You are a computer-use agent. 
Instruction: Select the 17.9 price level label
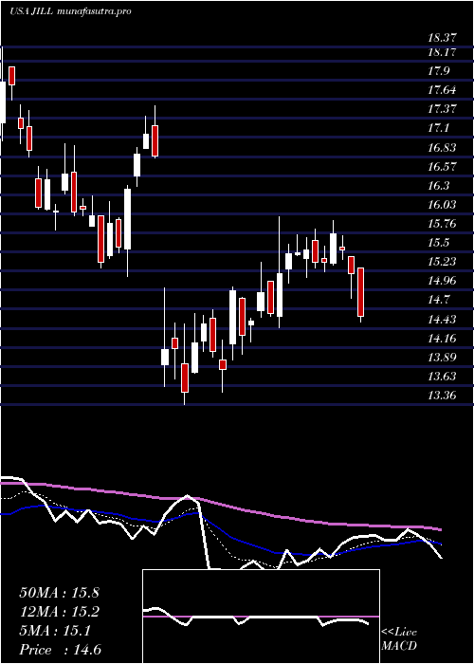439,71
